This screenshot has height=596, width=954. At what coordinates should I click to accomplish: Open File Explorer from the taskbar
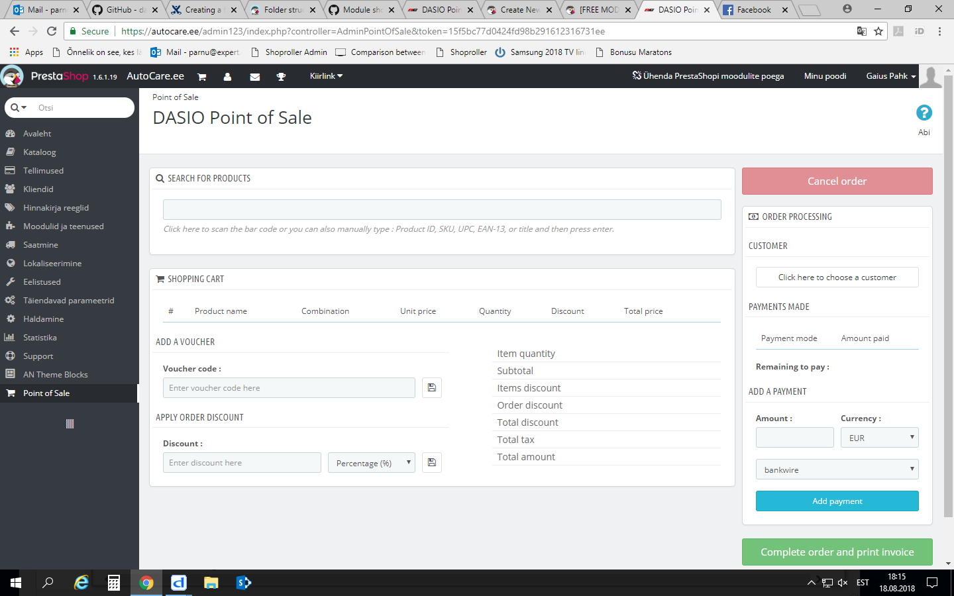tap(211, 583)
